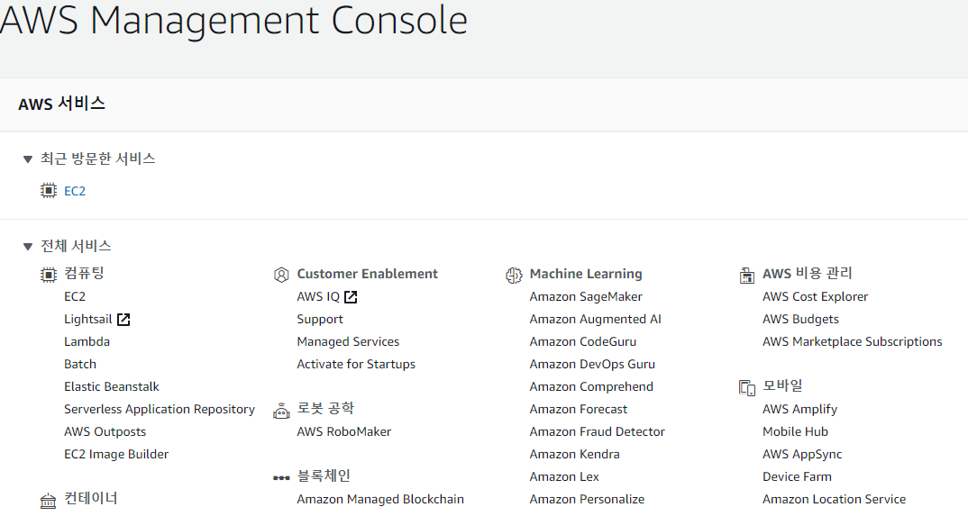Click the 로봇 공학 heading text
The image size is (968, 516).
pyautogui.click(x=325, y=409)
